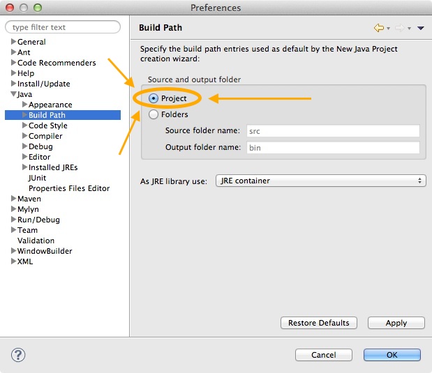
Task: Open the Validation preferences page
Action: (36, 241)
